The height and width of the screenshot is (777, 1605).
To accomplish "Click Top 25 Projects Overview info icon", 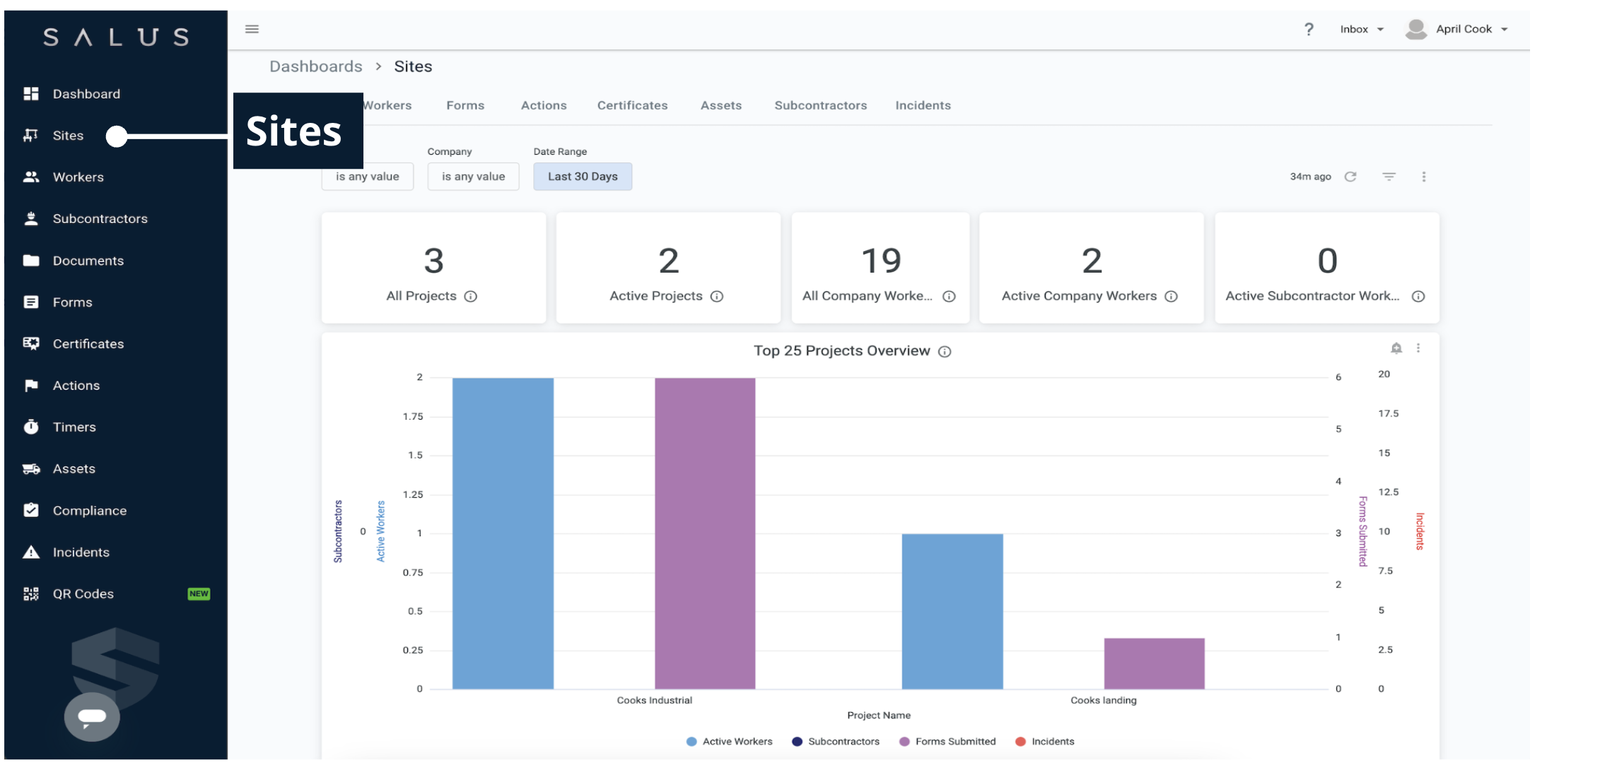I will pyautogui.click(x=945, y=352).
